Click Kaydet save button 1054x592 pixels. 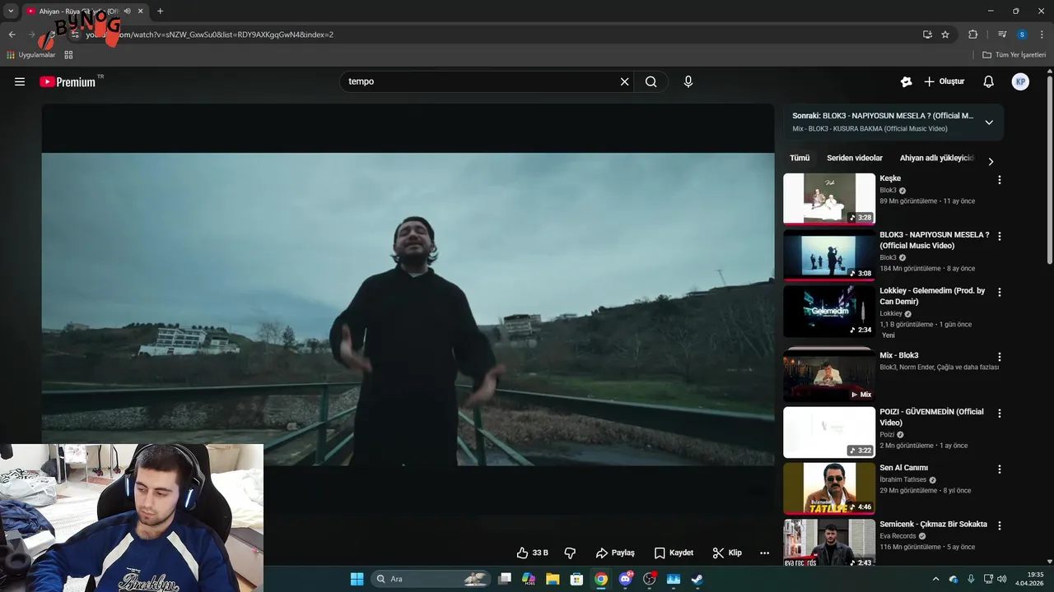point(674,553)
